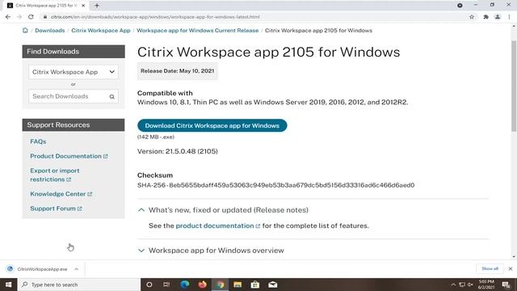The image size is (517, 291).
Task: Open the product documentation inline link
Action: point(217,226)
